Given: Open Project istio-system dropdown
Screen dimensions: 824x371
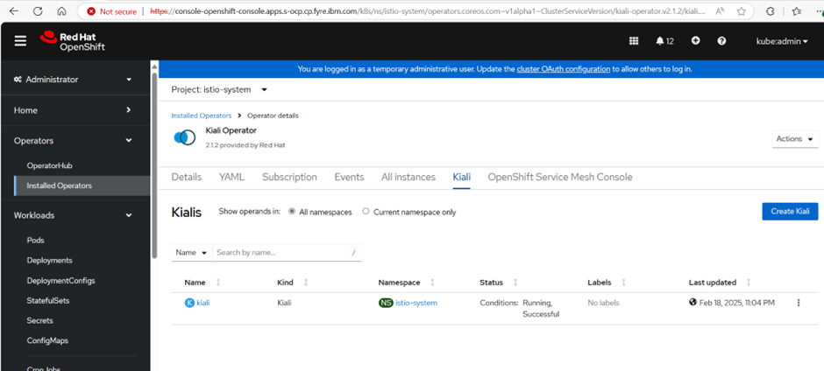Looking at the screenshot, I should pyautogui.click(x=220, y=90).
